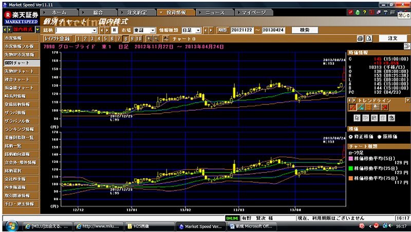411x232 pixels.
Task: Select 修正株価 radio button
Action: tap(351, 137)
